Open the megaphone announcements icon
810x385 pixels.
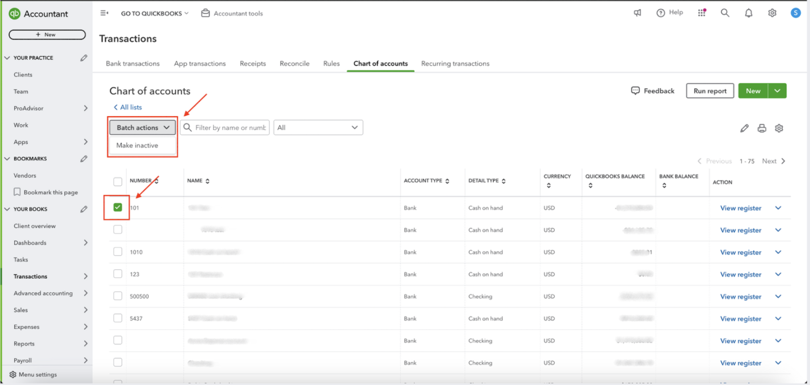pos(637,13)
